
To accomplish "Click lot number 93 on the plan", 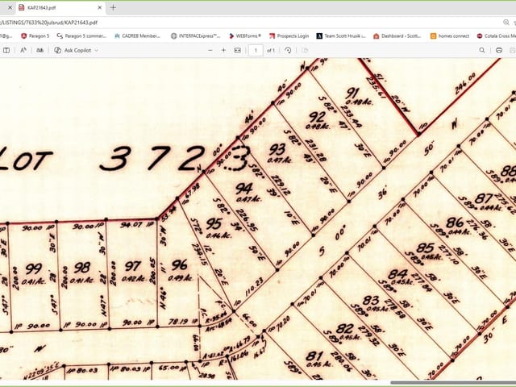I will click(277, 150).
